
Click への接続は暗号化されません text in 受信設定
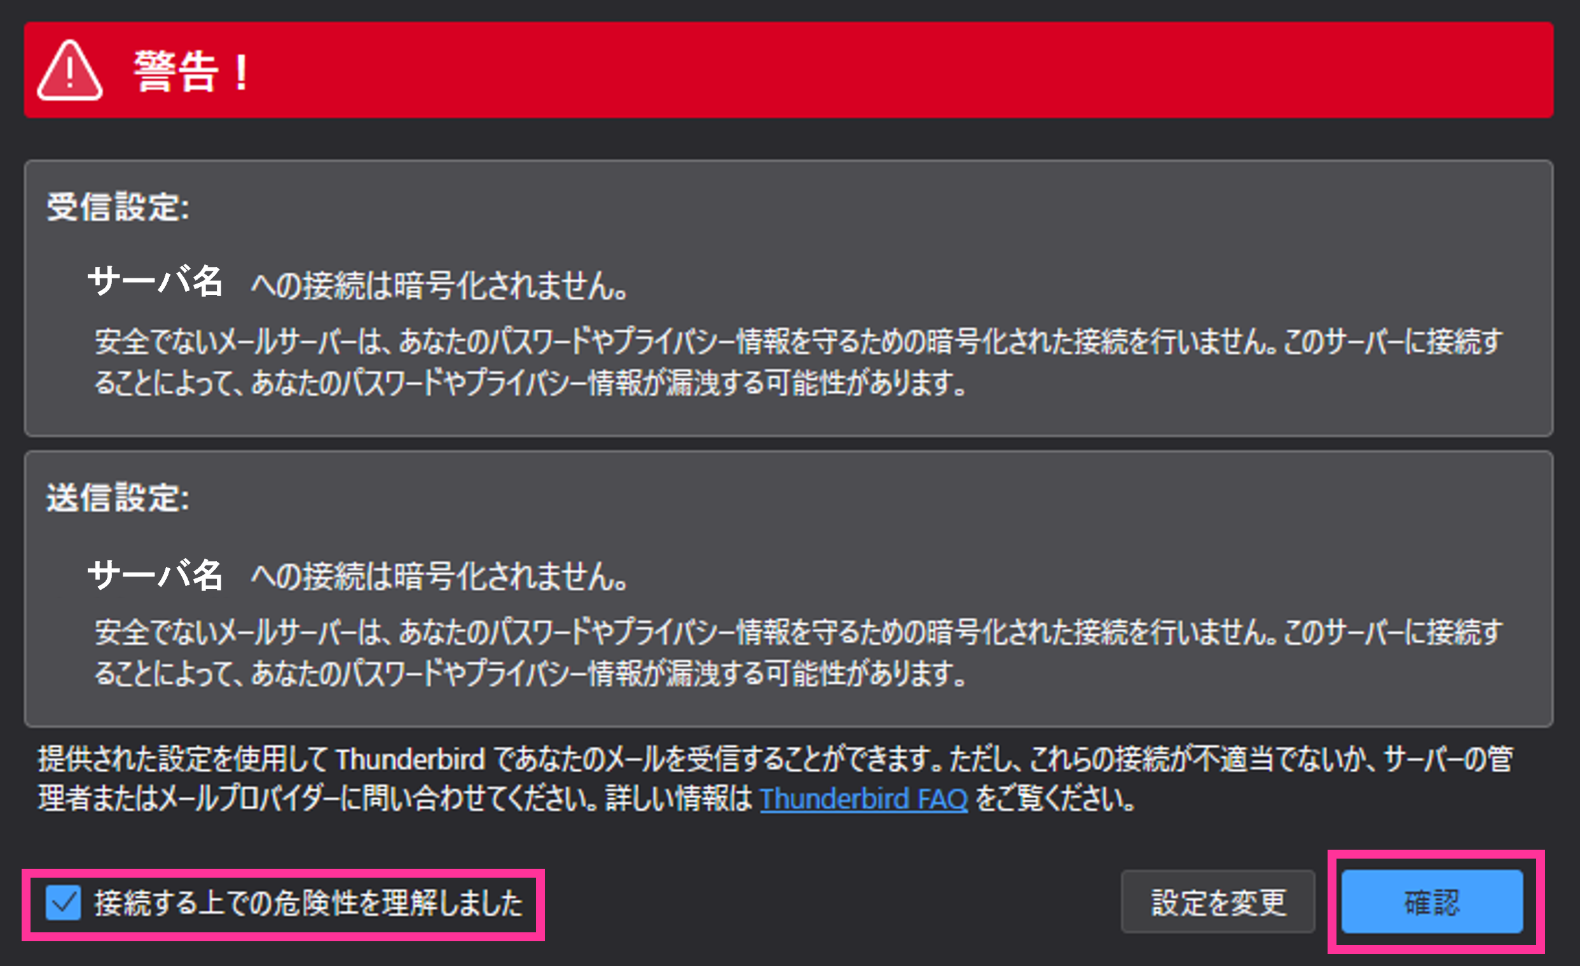440,285
